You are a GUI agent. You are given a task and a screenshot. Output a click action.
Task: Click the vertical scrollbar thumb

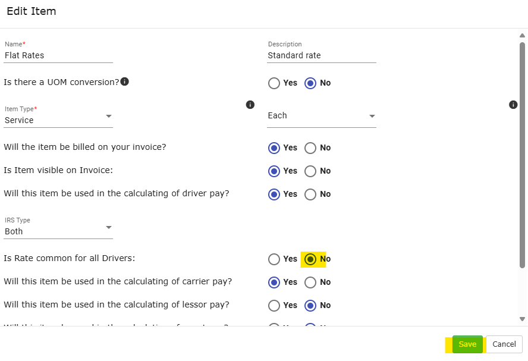pos(523,155)
